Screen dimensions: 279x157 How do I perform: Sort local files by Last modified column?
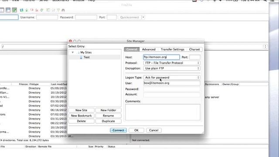pyautogui.click(x=59, y=84)
